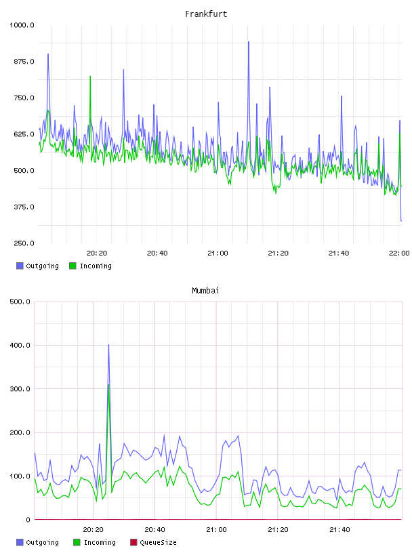Click the 300.0 y-axis label on Mumbai chart
The width and height of the screenshot is (412, 553).
pyautogui.click(x=20, y=388)
